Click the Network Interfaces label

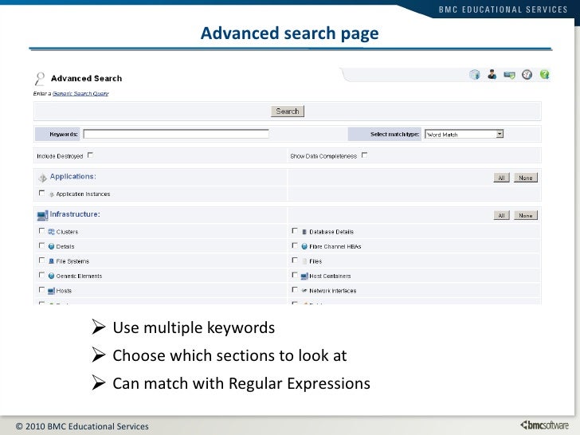point(333,291)
